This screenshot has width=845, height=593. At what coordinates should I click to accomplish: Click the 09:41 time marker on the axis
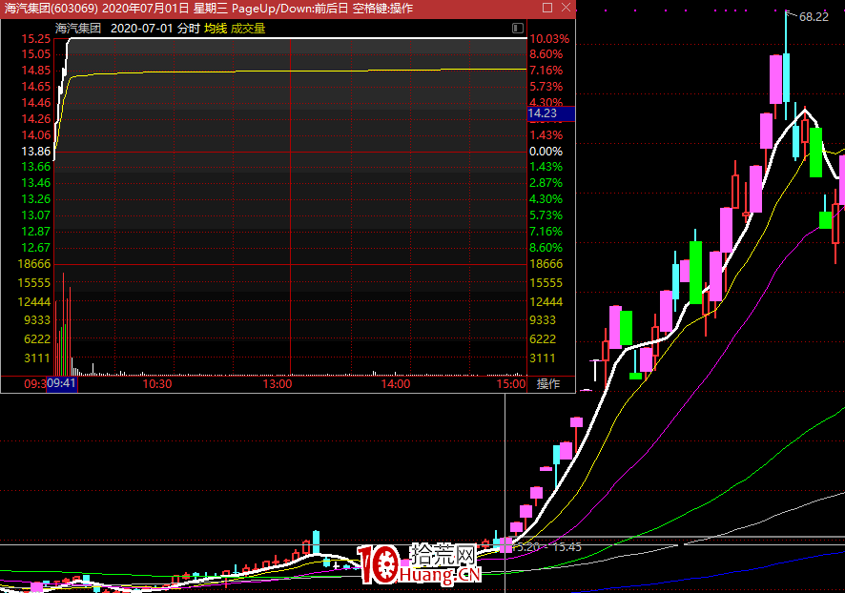click(x=62, y=384)
